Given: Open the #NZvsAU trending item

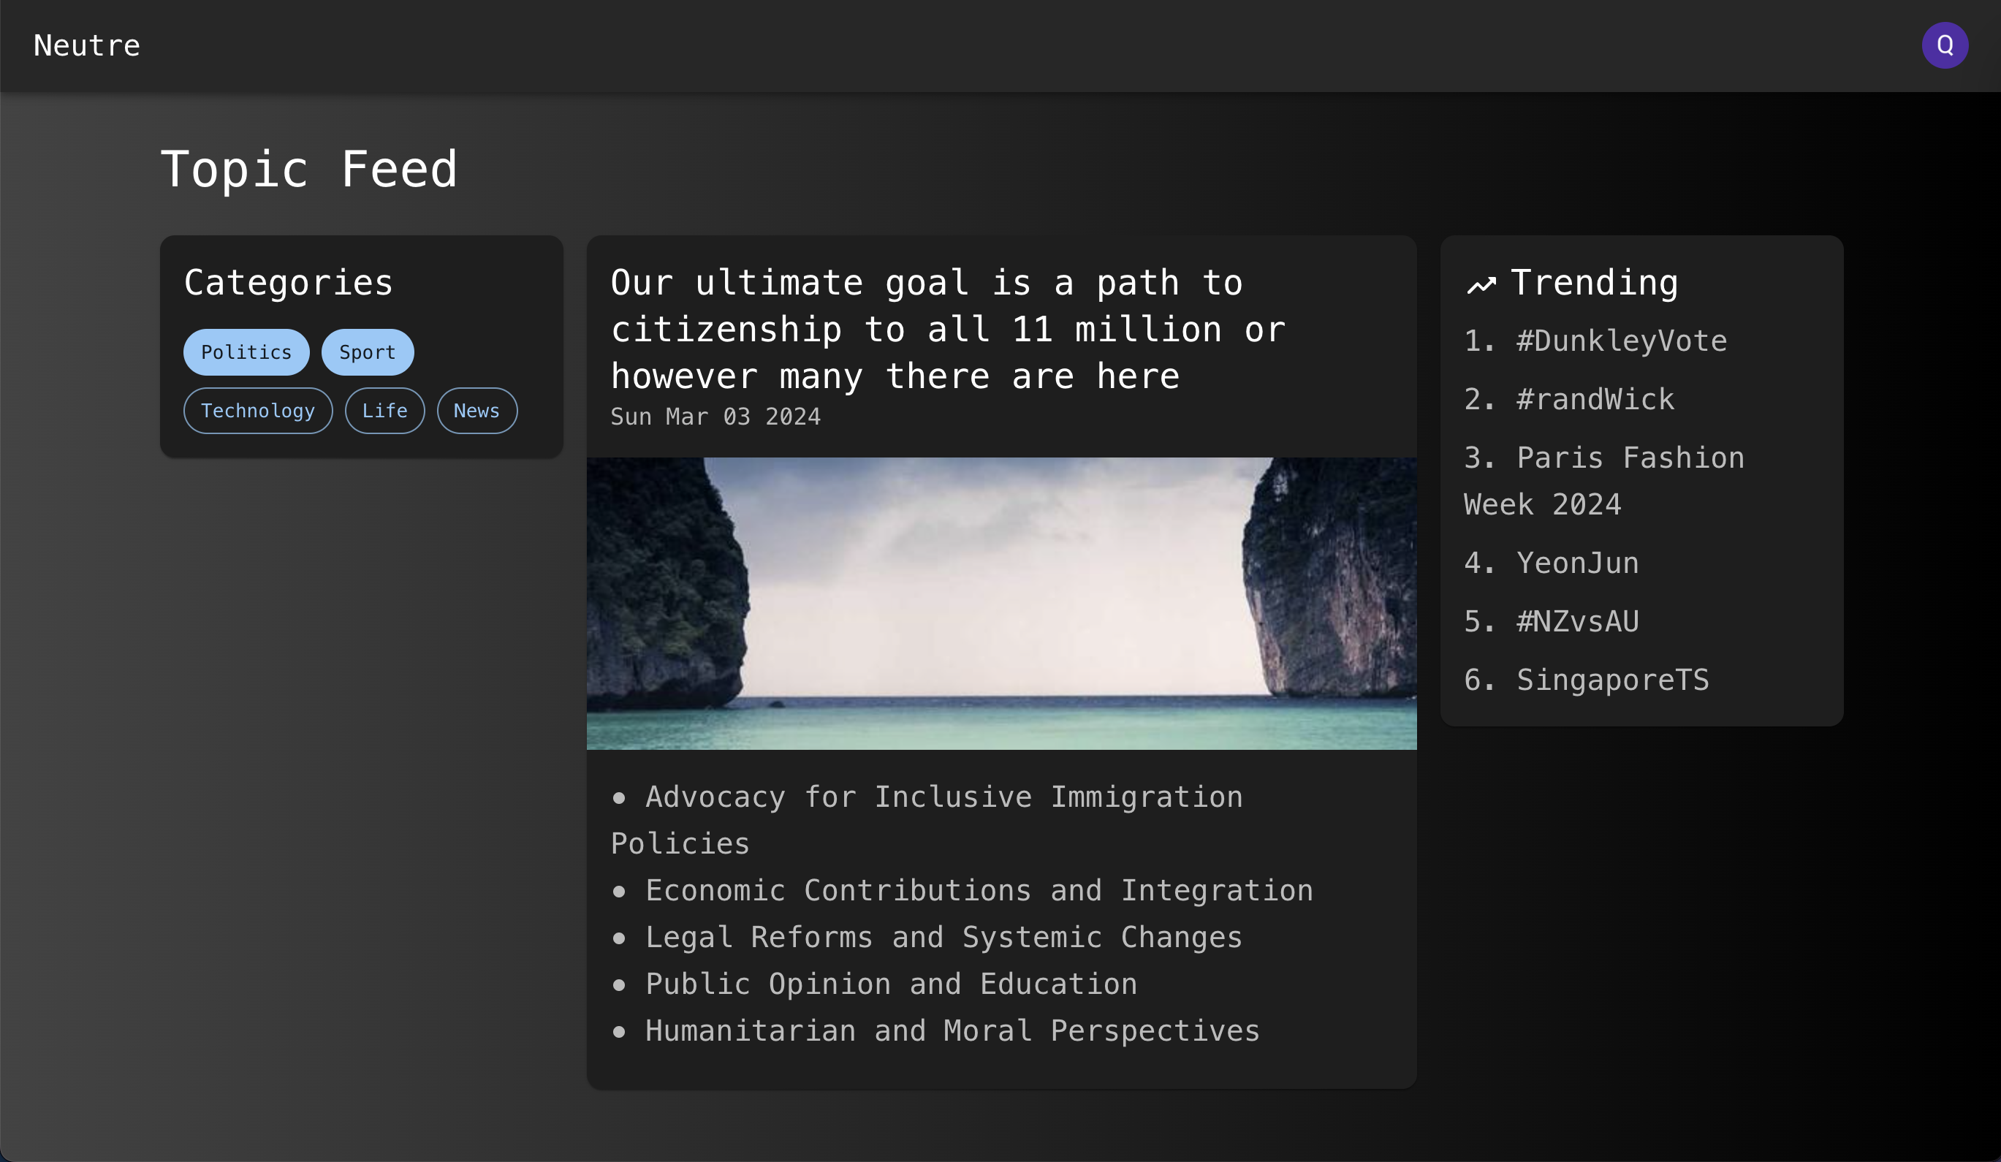Looking at the screenshot, I should coord(1577,621).
